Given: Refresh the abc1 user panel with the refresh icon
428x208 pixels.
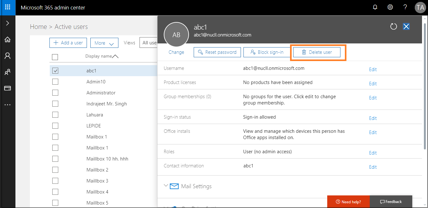Looking at the screenshot, I should [393, 27].
